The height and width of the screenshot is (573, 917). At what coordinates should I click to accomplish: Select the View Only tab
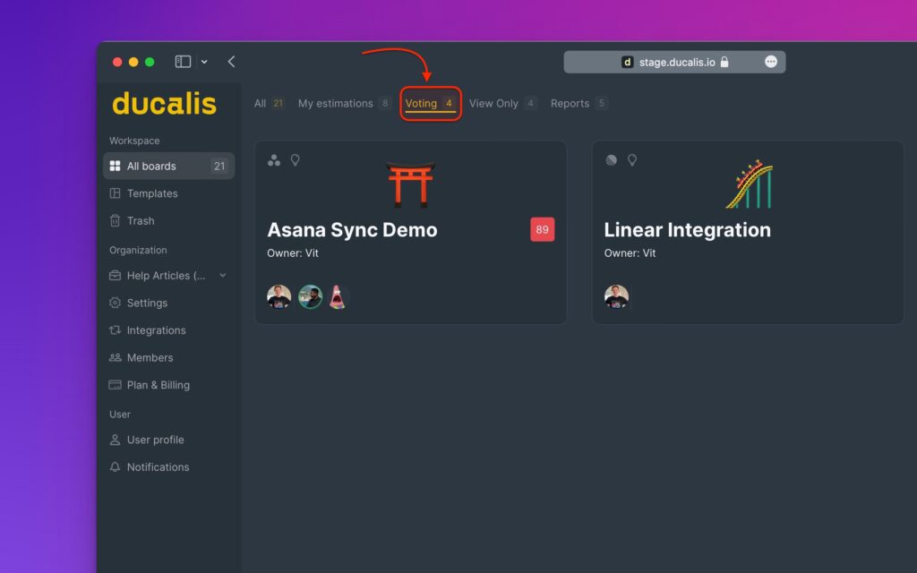(493, 104)
